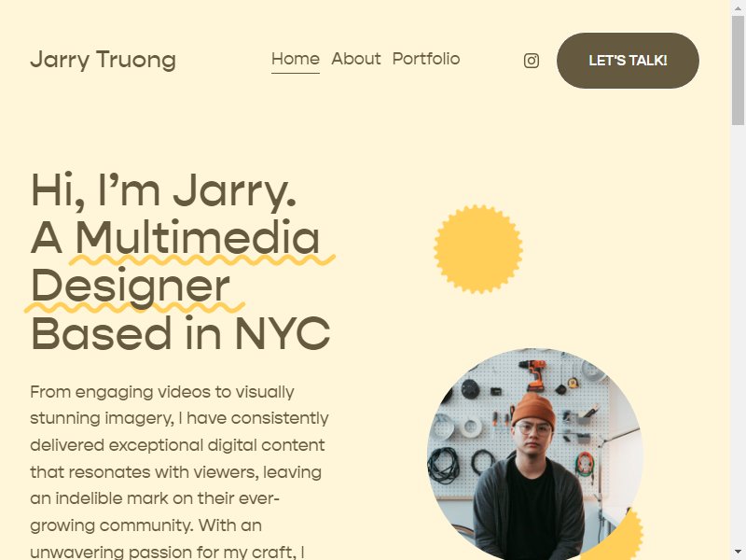Click the 'Hi, I'm Jarry.' heading

click(x=164, y=190)
